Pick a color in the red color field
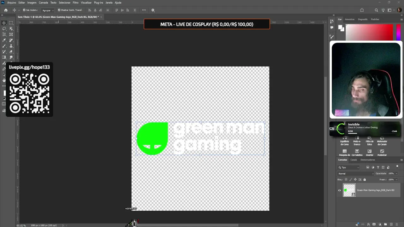Image resolution: width=404 pixels, height=227 pixels. [x=369, y=32]
